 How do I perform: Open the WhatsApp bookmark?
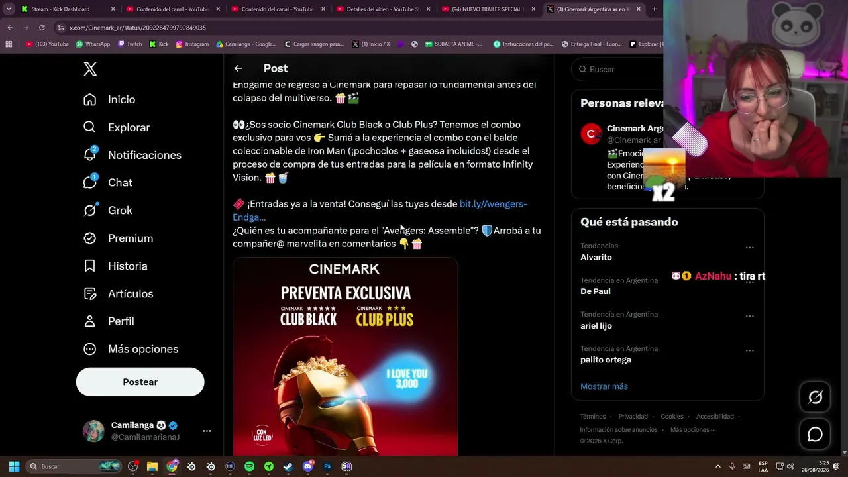coord(93,44)
